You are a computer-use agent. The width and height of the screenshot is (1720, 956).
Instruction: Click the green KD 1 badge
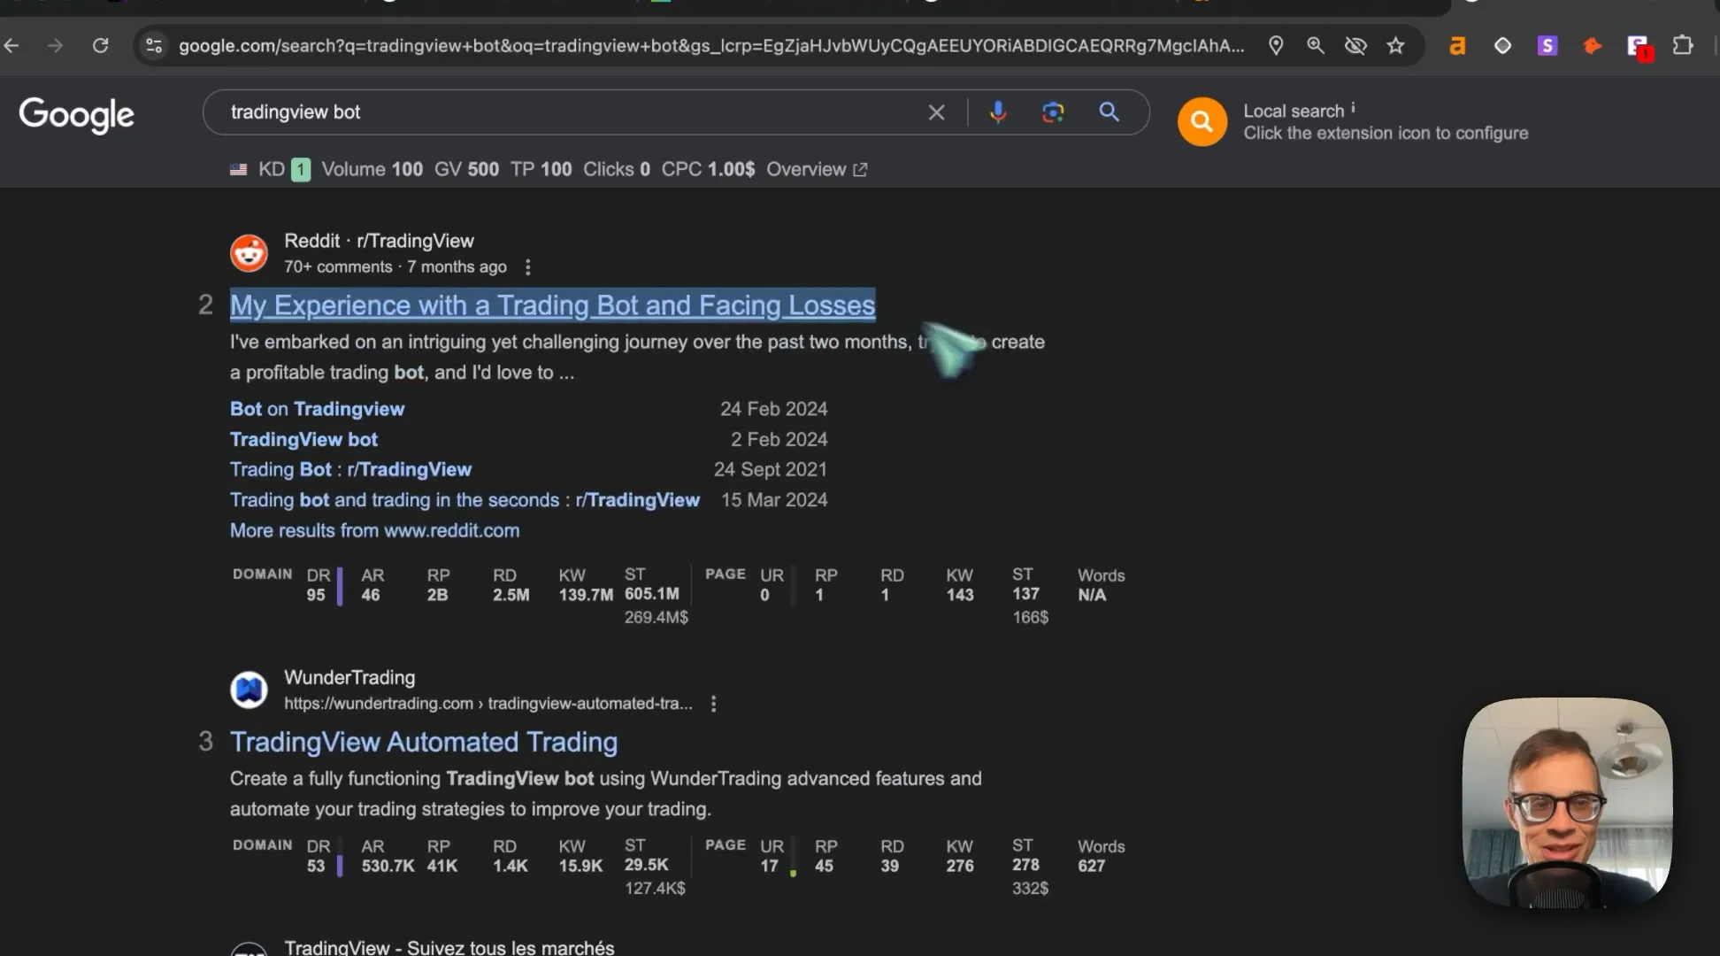point(301,170)
